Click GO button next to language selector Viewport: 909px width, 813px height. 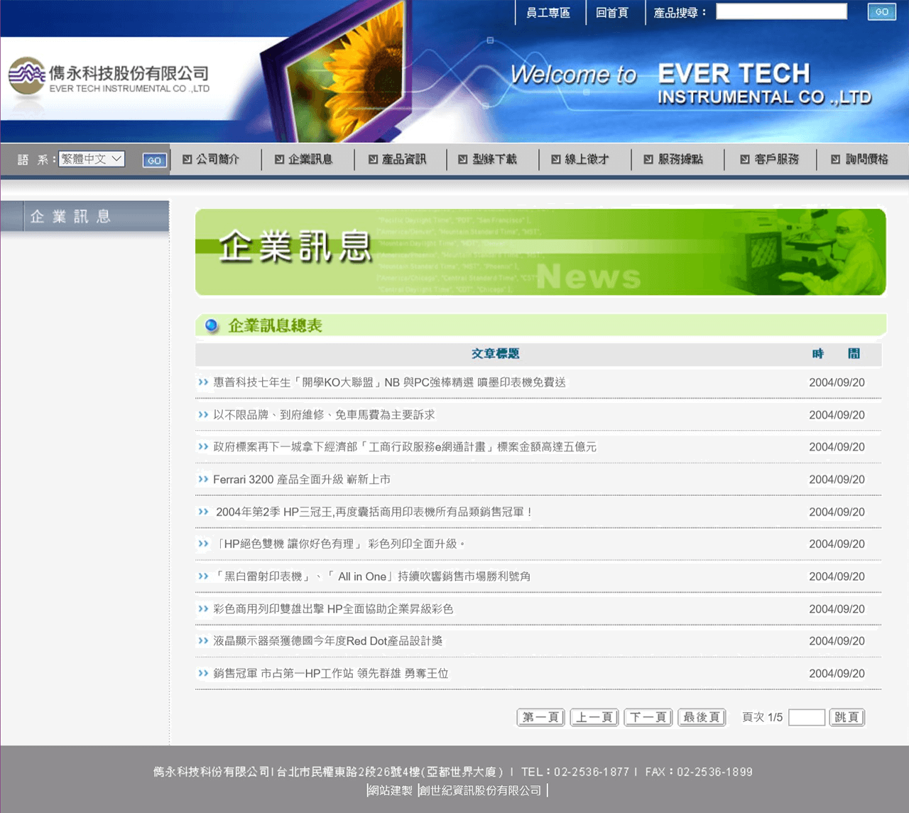[x=154, y=161]
